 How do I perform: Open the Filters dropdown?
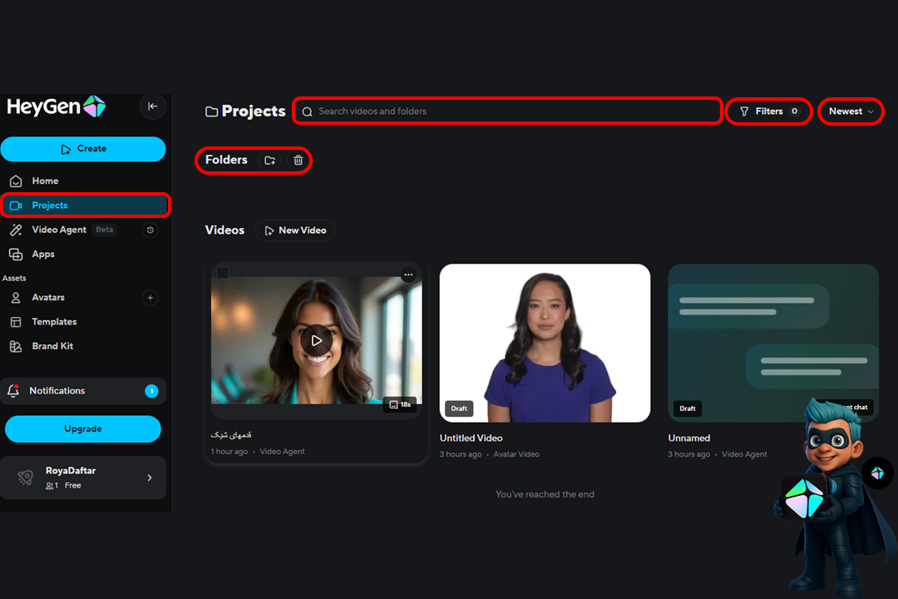pos(768,111)
